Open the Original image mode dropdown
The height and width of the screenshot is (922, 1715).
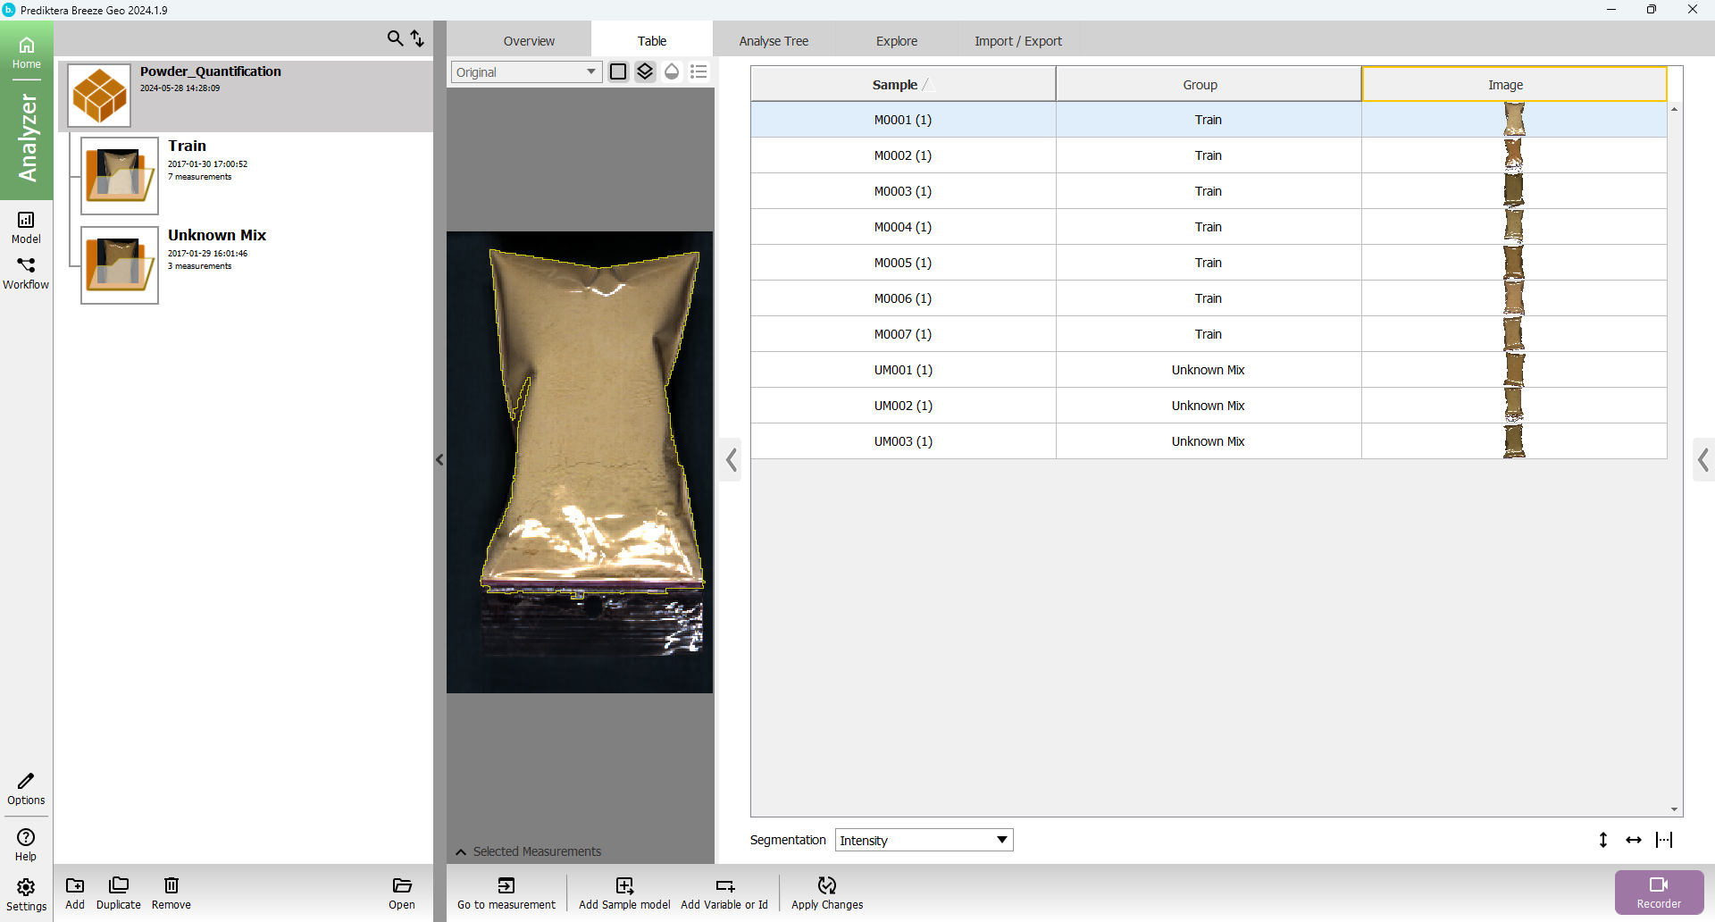point(526,72)
